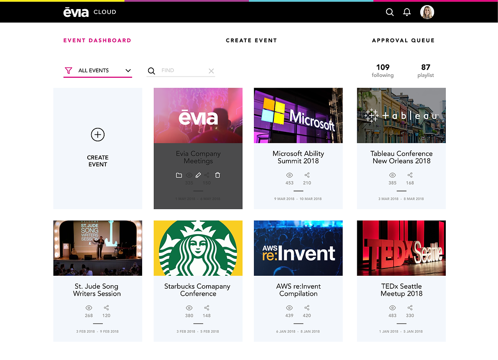Open St. Jude Song Writers Session title
Image resolution: width=498 pixels, height=360 pixels.
click(x=97, y=290)
